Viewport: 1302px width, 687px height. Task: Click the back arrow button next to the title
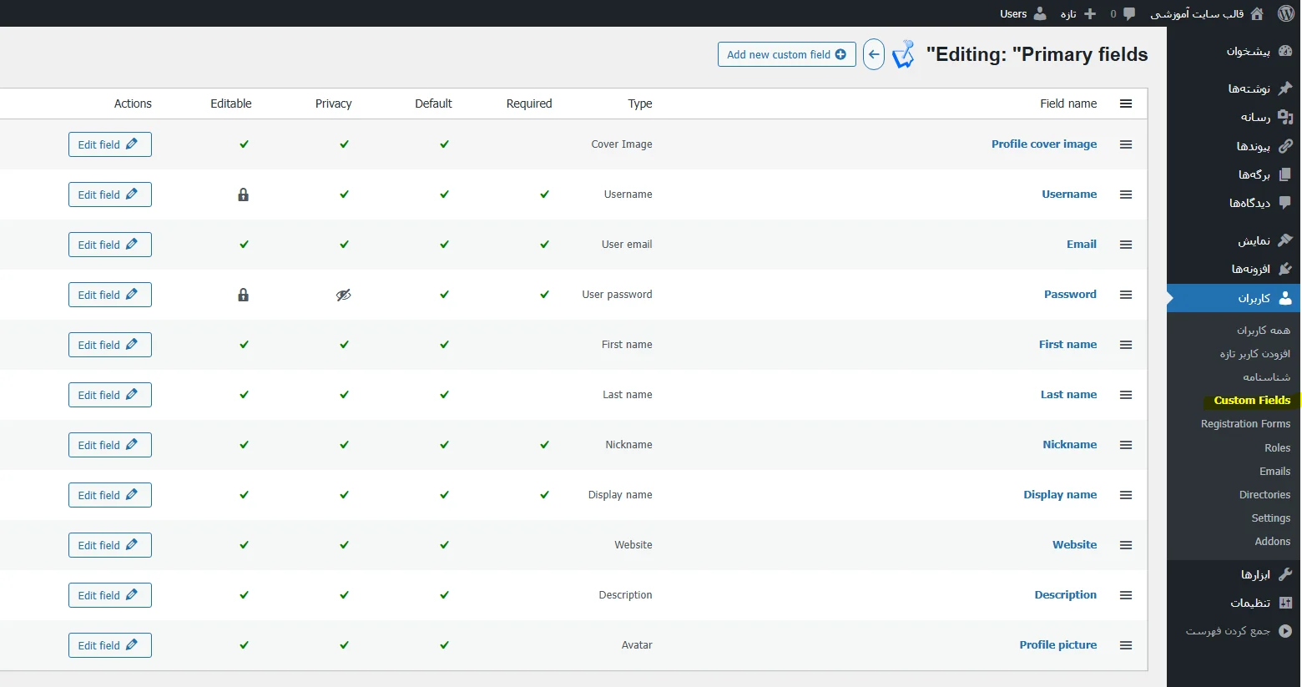point(873,53)
